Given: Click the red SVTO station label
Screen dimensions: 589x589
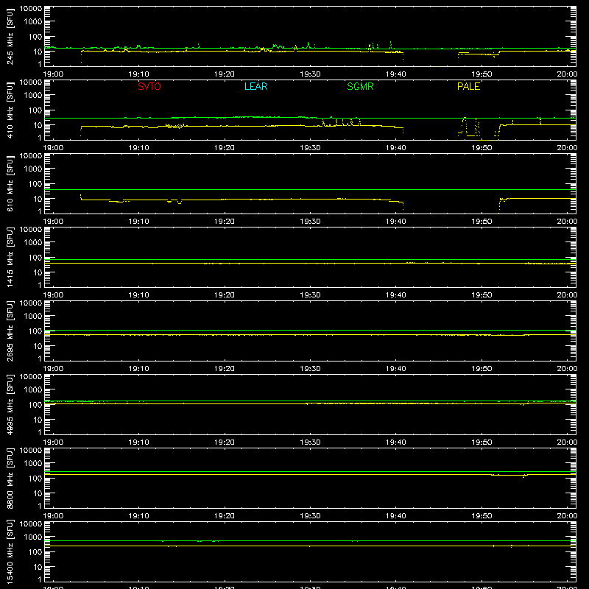Looking at the screenshot, I should click(x=149, y=86).
